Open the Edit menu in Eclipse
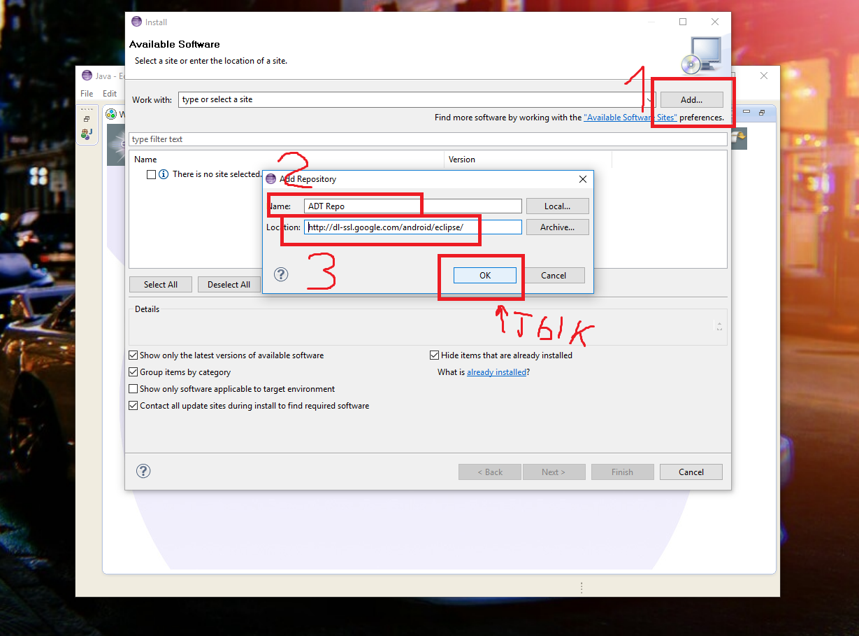859x636 pixels. coord(110,94)
